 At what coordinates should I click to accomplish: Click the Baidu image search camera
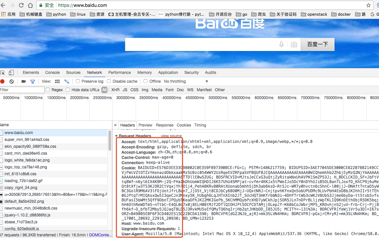coord(294,44)
